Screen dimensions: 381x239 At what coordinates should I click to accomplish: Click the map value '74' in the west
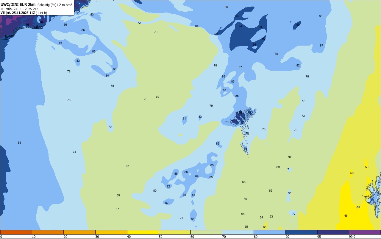(x=74, y=152)
